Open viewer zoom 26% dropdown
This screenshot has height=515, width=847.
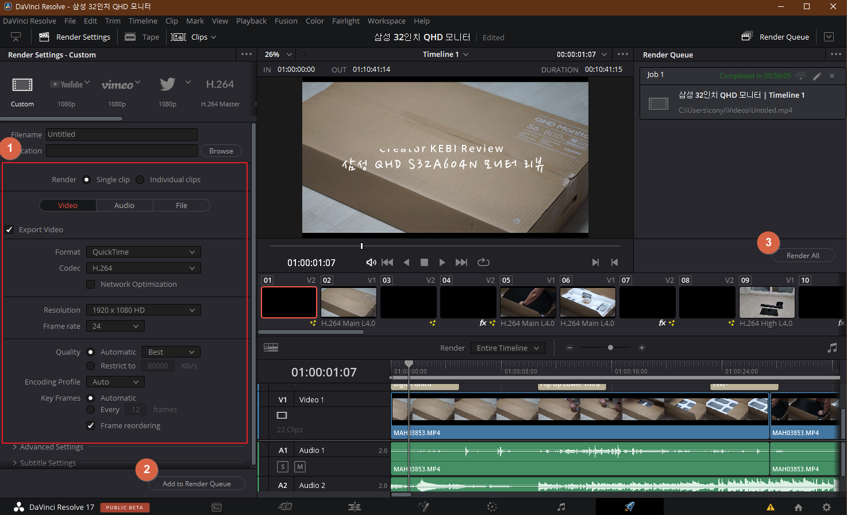point(279,54)
